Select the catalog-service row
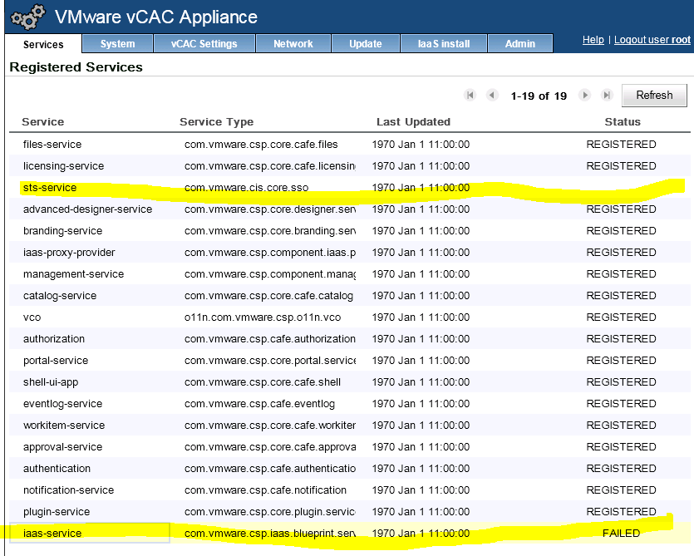694x556 pixels. pos(350,296)
